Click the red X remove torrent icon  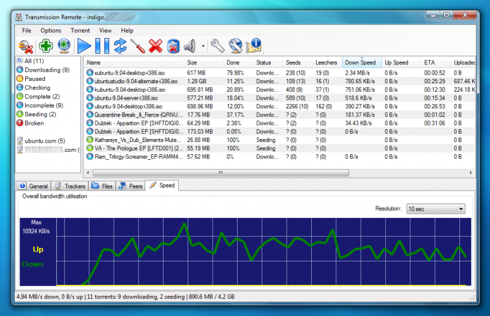pos(156,46)
